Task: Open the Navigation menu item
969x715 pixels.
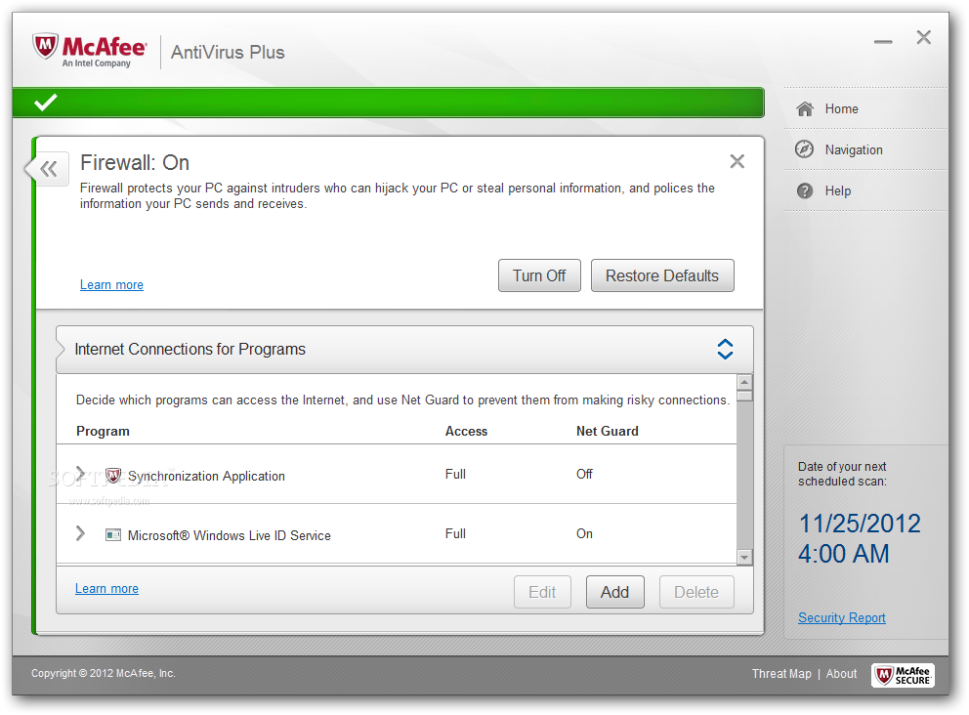Action: (x=854, y=149)
